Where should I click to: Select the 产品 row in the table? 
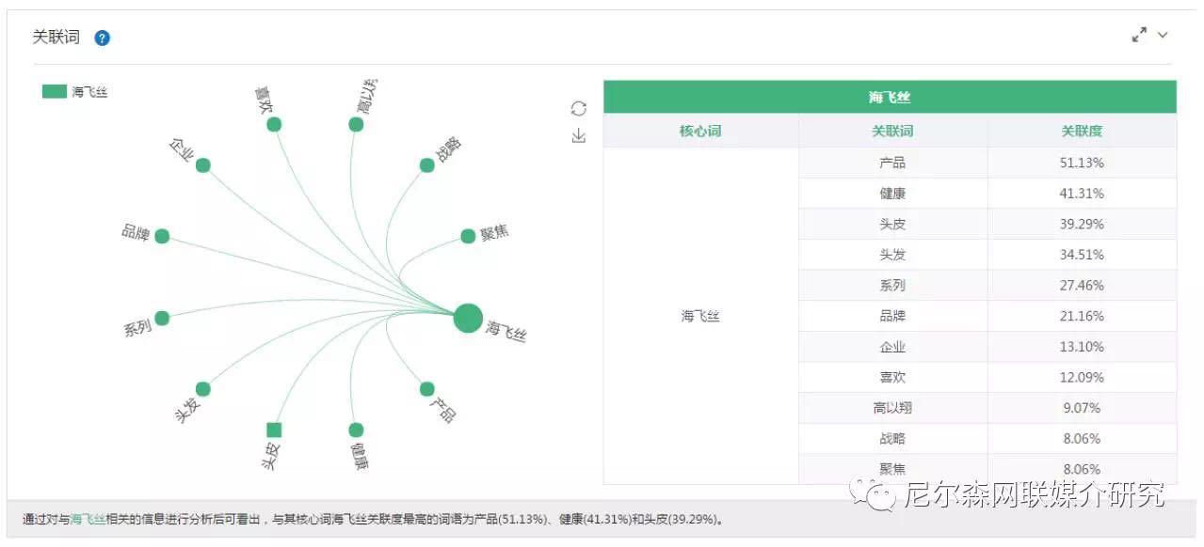tap(987, 163)
